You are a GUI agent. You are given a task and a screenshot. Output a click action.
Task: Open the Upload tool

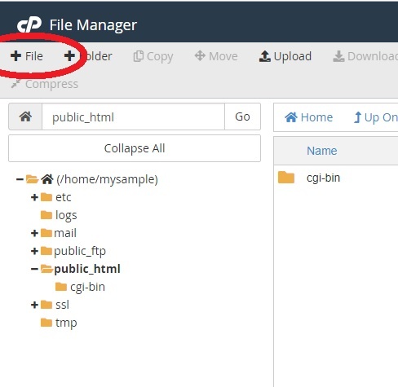click(x=285, y=56)
